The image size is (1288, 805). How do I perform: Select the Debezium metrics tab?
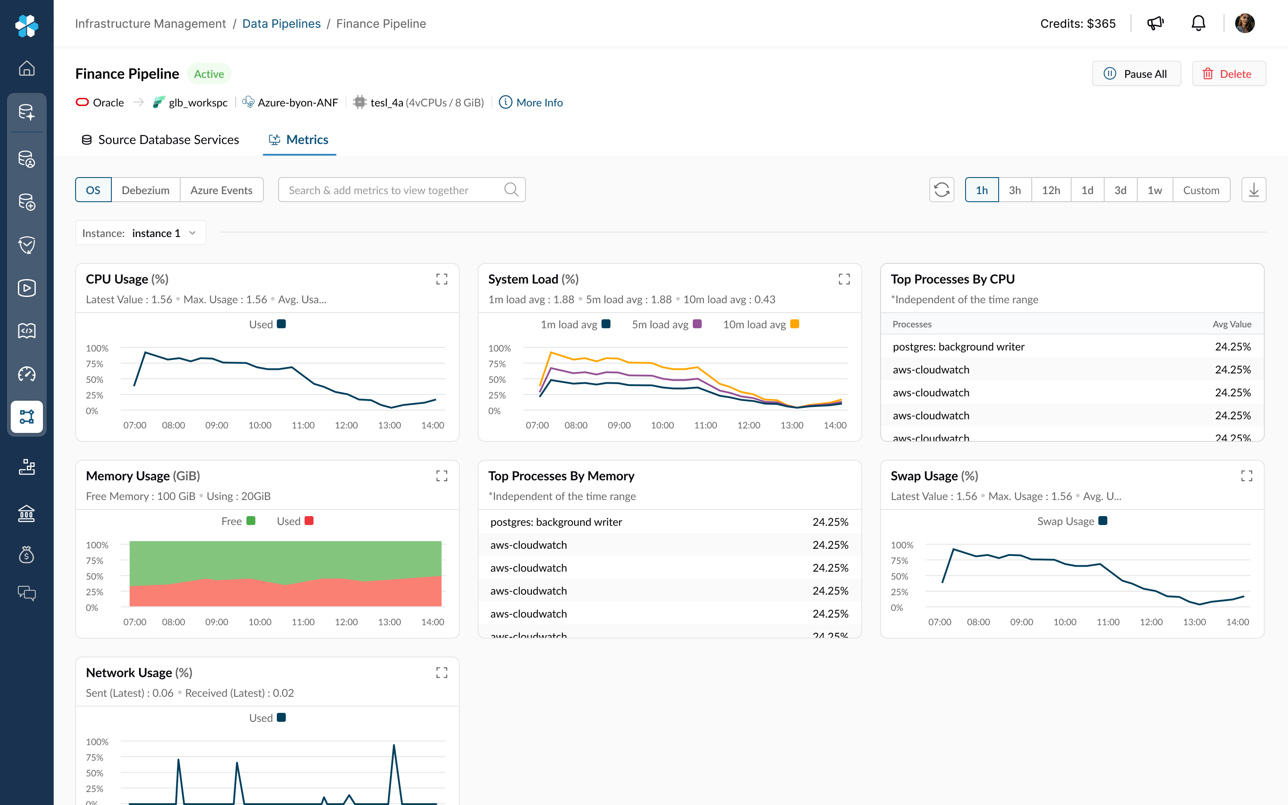click(x=145, y=190)
